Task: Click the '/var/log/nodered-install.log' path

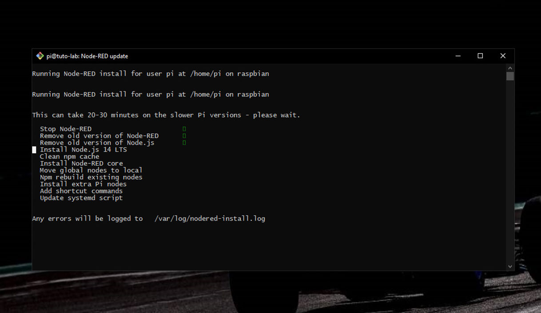Action: [x=210, y=218]
